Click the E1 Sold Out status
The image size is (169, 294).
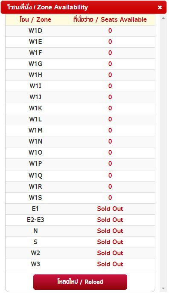click(110, 209)
